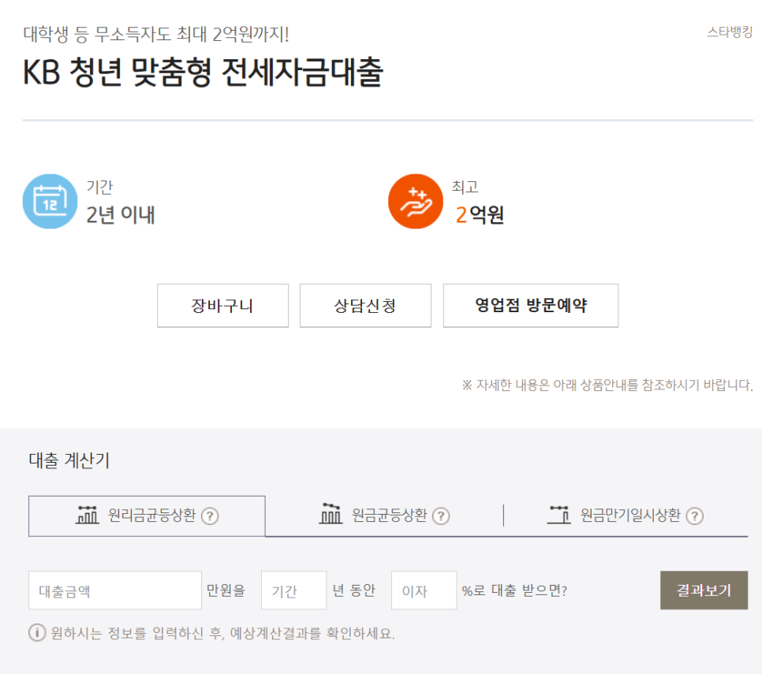Click the note 자세한 내용은 아래 상품안내를 참조하시기 바랍니다
The width and height of the screenshot is (762, 674).
(607, 385)
